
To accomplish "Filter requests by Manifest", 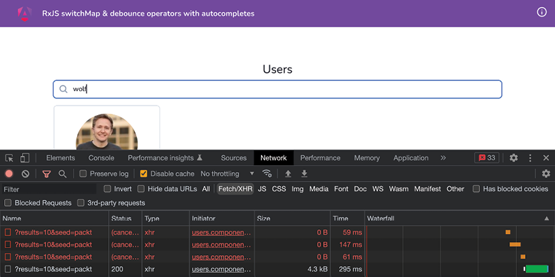I will (x=427, y=189).
